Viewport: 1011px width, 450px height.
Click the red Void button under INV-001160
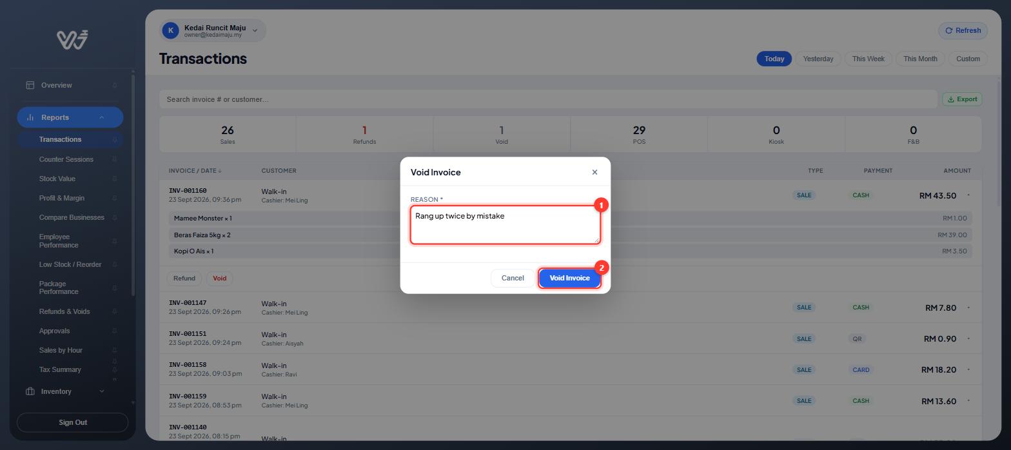point(219,279)
